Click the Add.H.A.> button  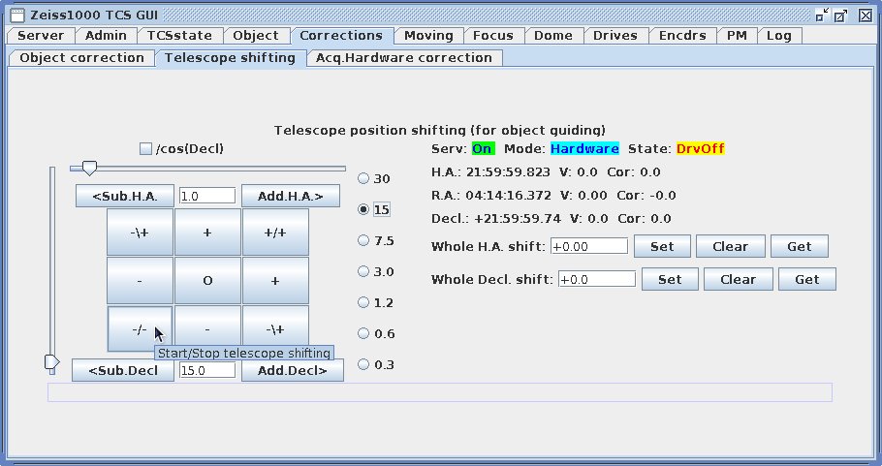(x=292, y=196)
